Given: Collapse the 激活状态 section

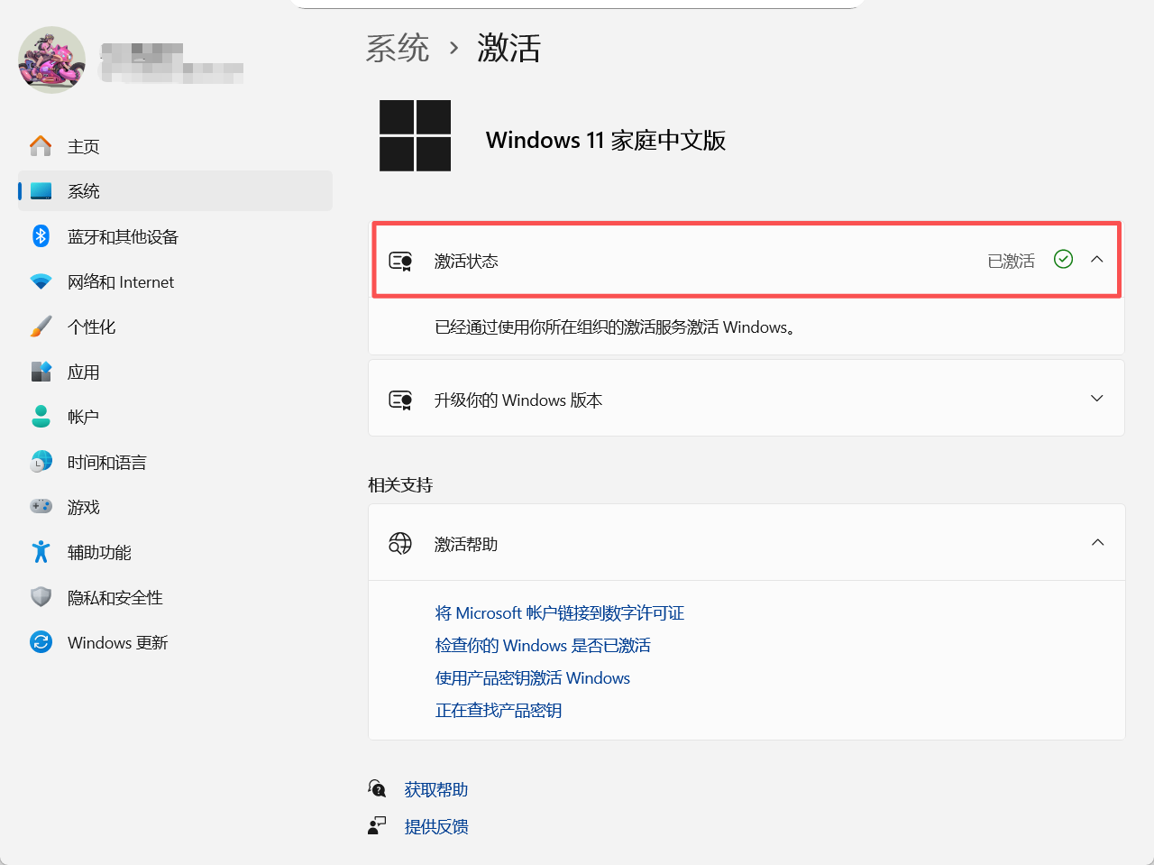Looking at the screenshot, I should 1097,260.
